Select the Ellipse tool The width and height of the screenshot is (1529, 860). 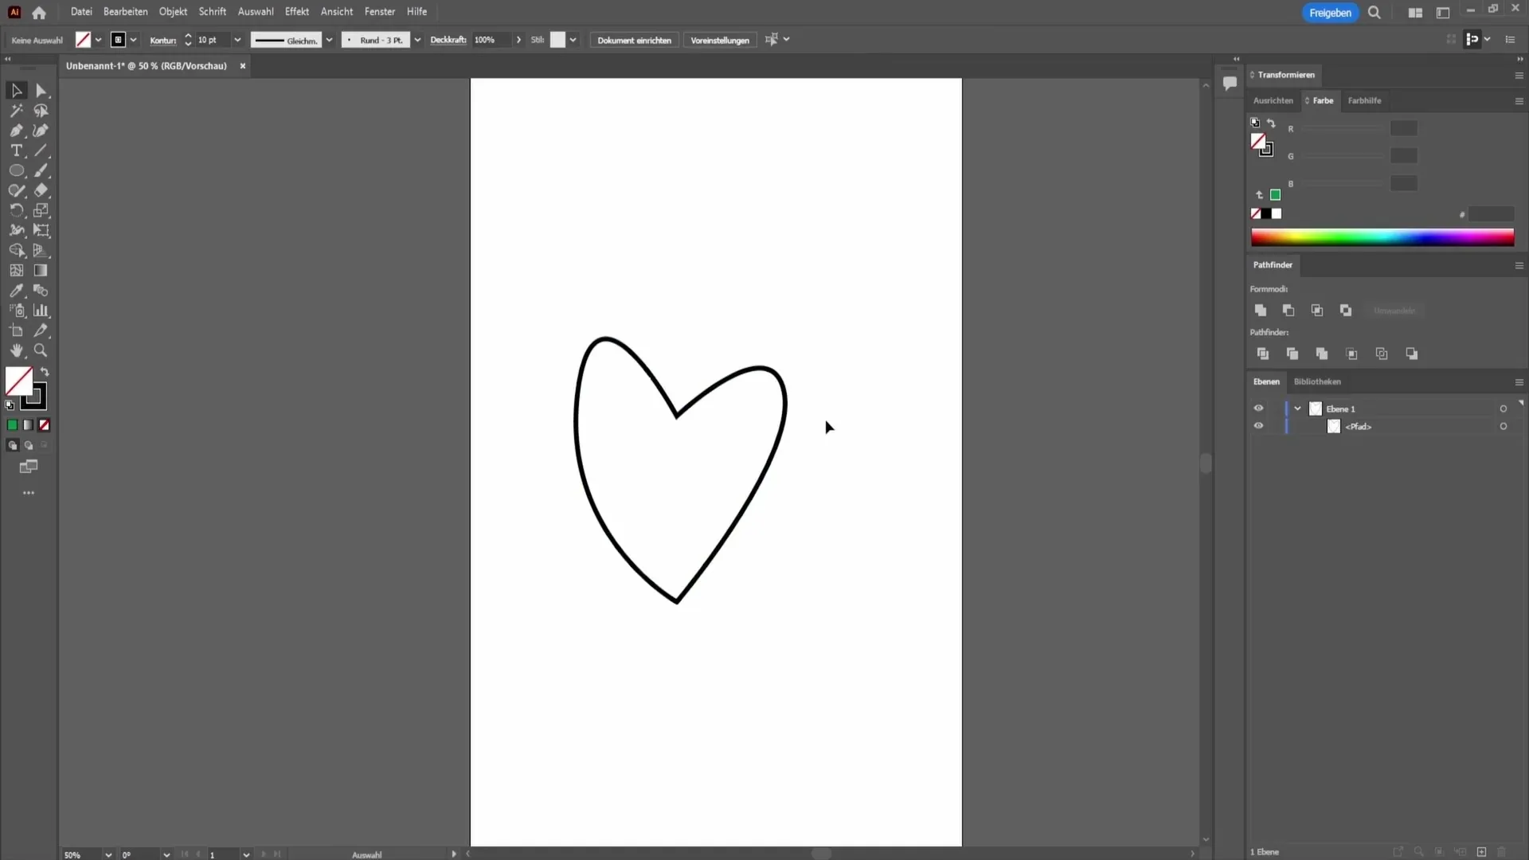(16, 170)
